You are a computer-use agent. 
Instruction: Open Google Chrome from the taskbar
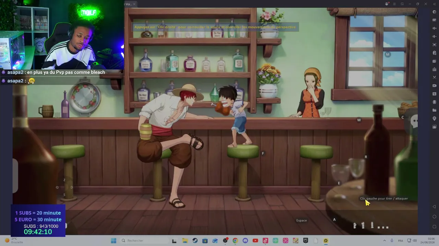235,241
